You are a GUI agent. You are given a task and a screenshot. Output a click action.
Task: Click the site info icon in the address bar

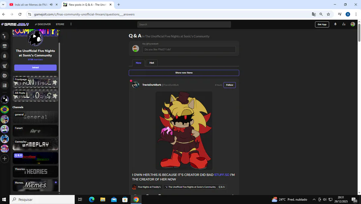click(29, 14)
